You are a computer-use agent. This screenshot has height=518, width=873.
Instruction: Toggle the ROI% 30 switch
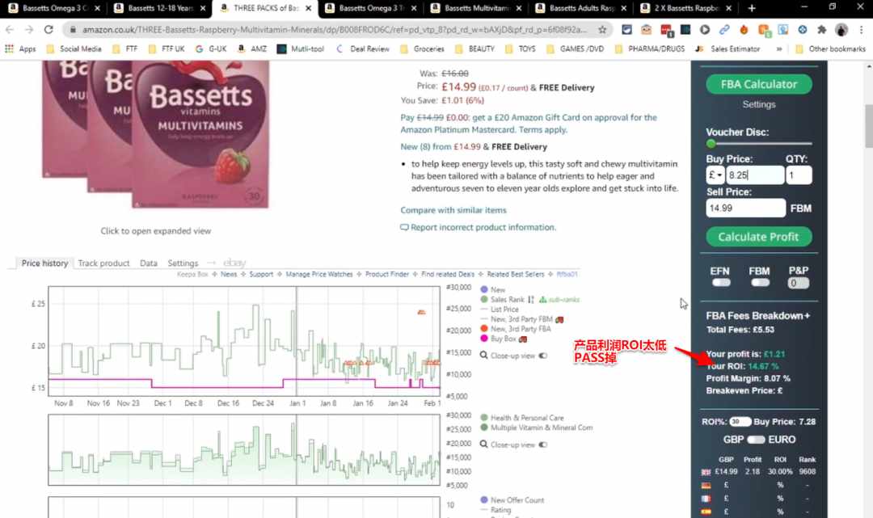(x=740, y=422)
